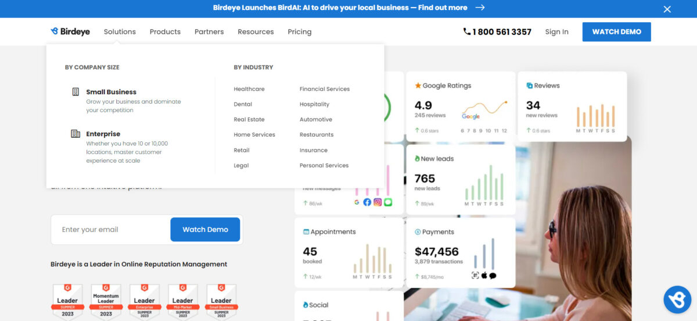Click the Birdeye logo in the header

[x=70, y=31]
